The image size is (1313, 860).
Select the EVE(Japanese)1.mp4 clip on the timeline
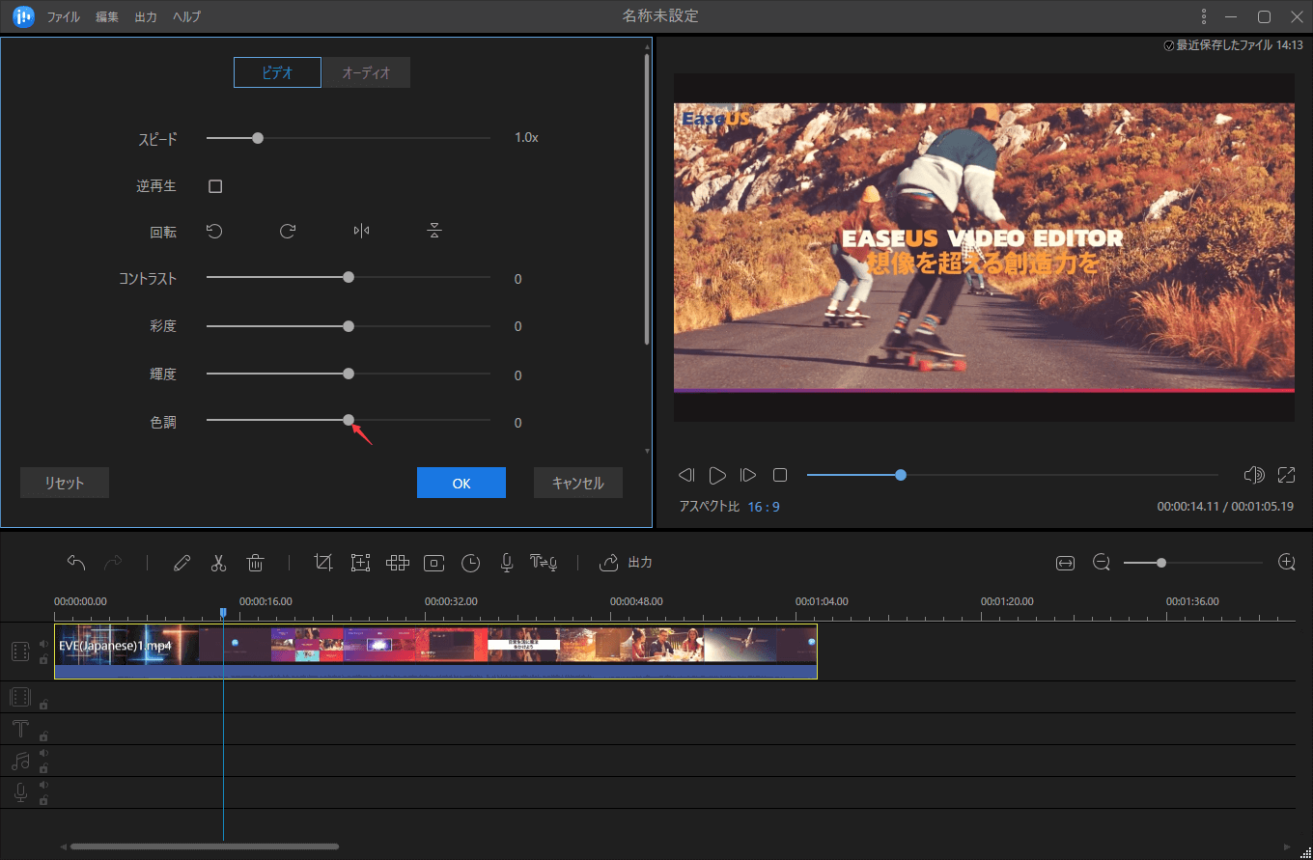pos(435,652)
